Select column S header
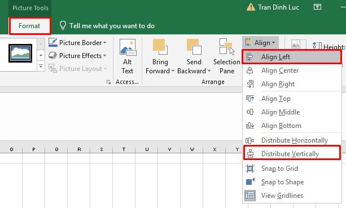The width and height of the screenshot is (346, 208). tap(102, 149)
